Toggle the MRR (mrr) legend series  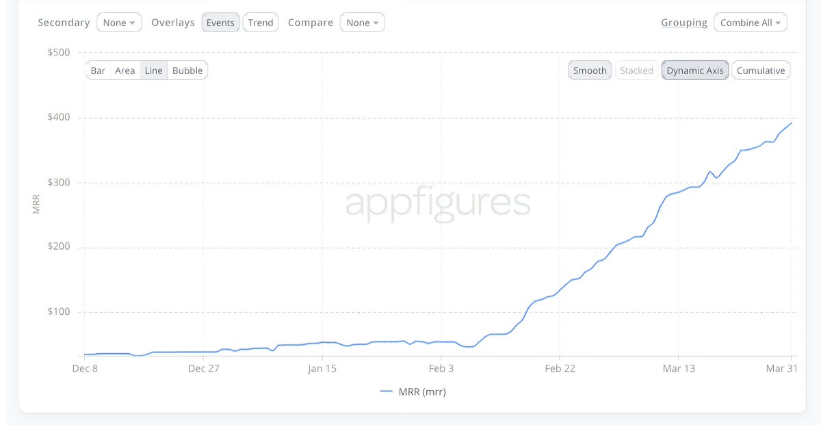coord(413,391)
